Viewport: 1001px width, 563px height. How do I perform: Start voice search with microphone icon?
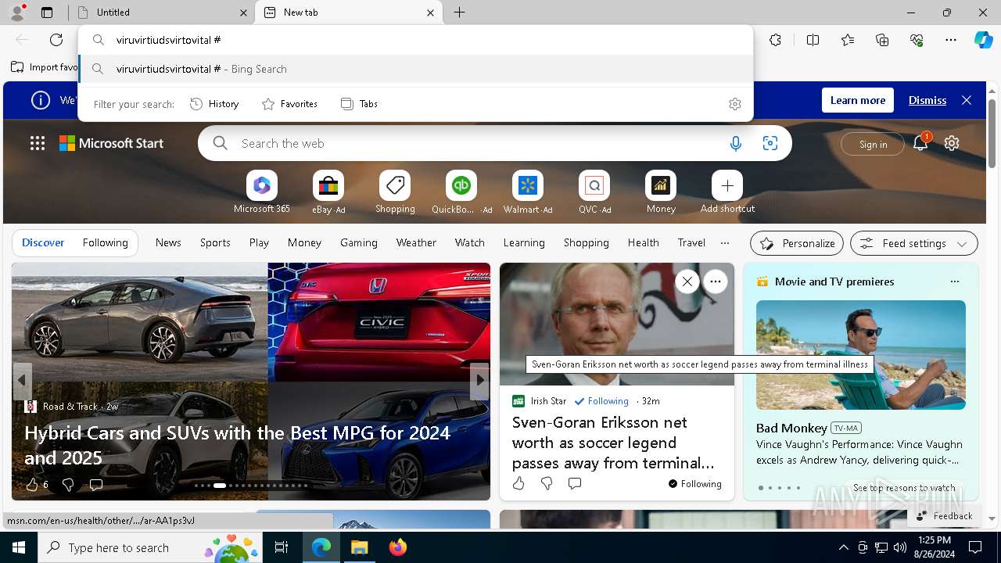(x=736, y=143)
